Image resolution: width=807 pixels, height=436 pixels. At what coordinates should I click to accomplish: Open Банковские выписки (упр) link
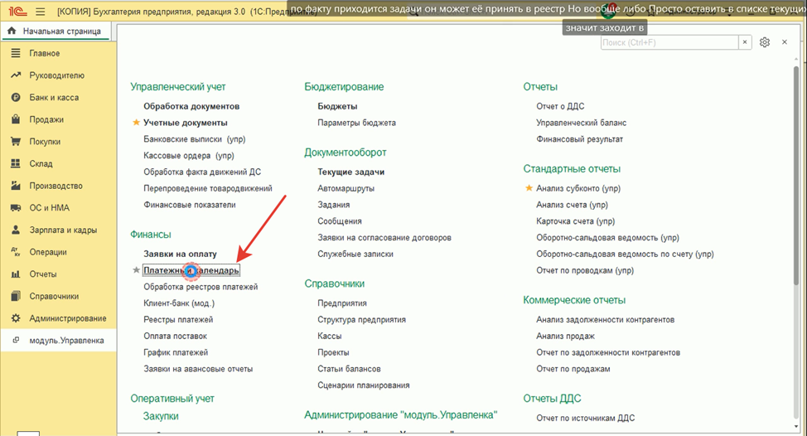[195, 139]
